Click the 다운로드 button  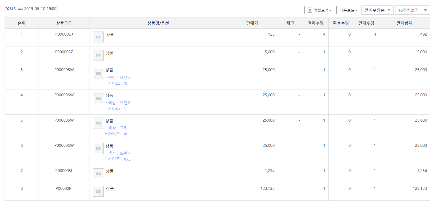[348, 10]
